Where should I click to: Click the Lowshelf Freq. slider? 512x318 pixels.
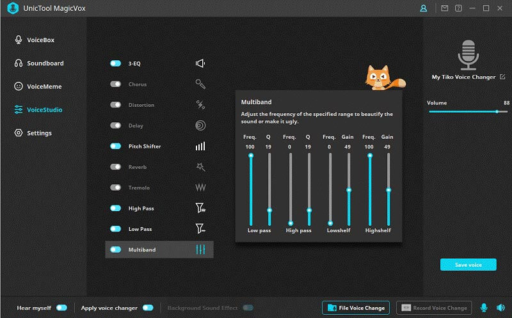point(330,189)
